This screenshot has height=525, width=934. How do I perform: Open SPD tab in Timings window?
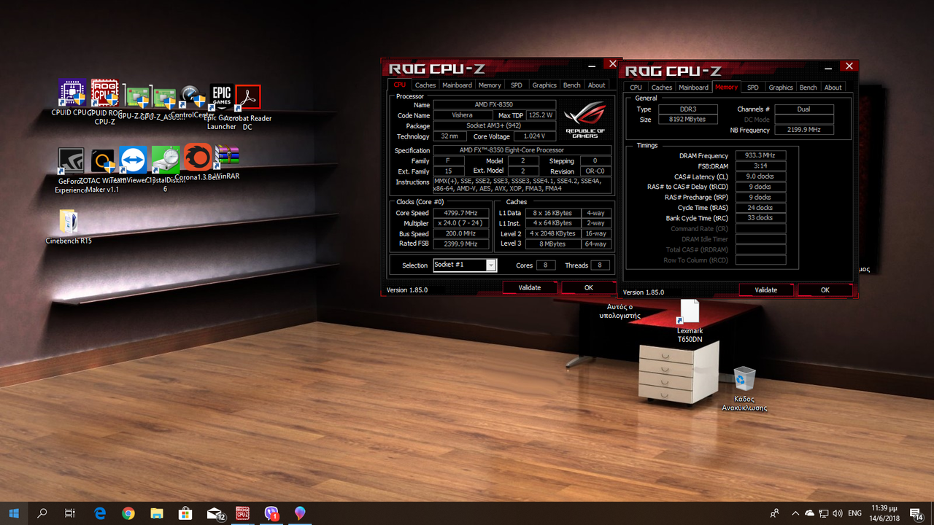click(752, 87)
